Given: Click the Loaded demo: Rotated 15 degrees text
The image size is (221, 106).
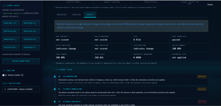Looking at the screenshot, I should click(16, 54).
